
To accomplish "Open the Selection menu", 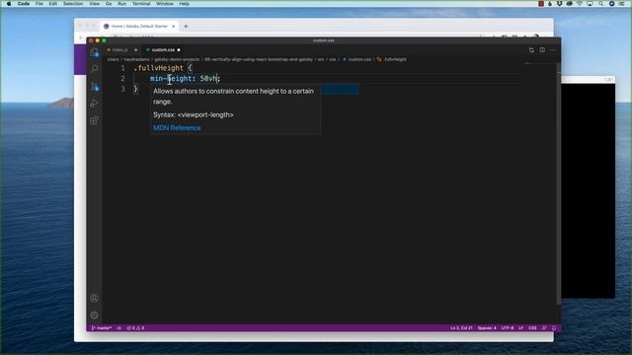I will click(73, 4).
